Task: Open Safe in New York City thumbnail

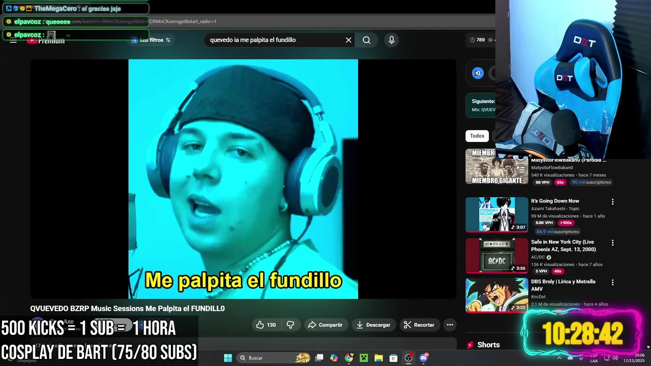Action: point(497,256)
